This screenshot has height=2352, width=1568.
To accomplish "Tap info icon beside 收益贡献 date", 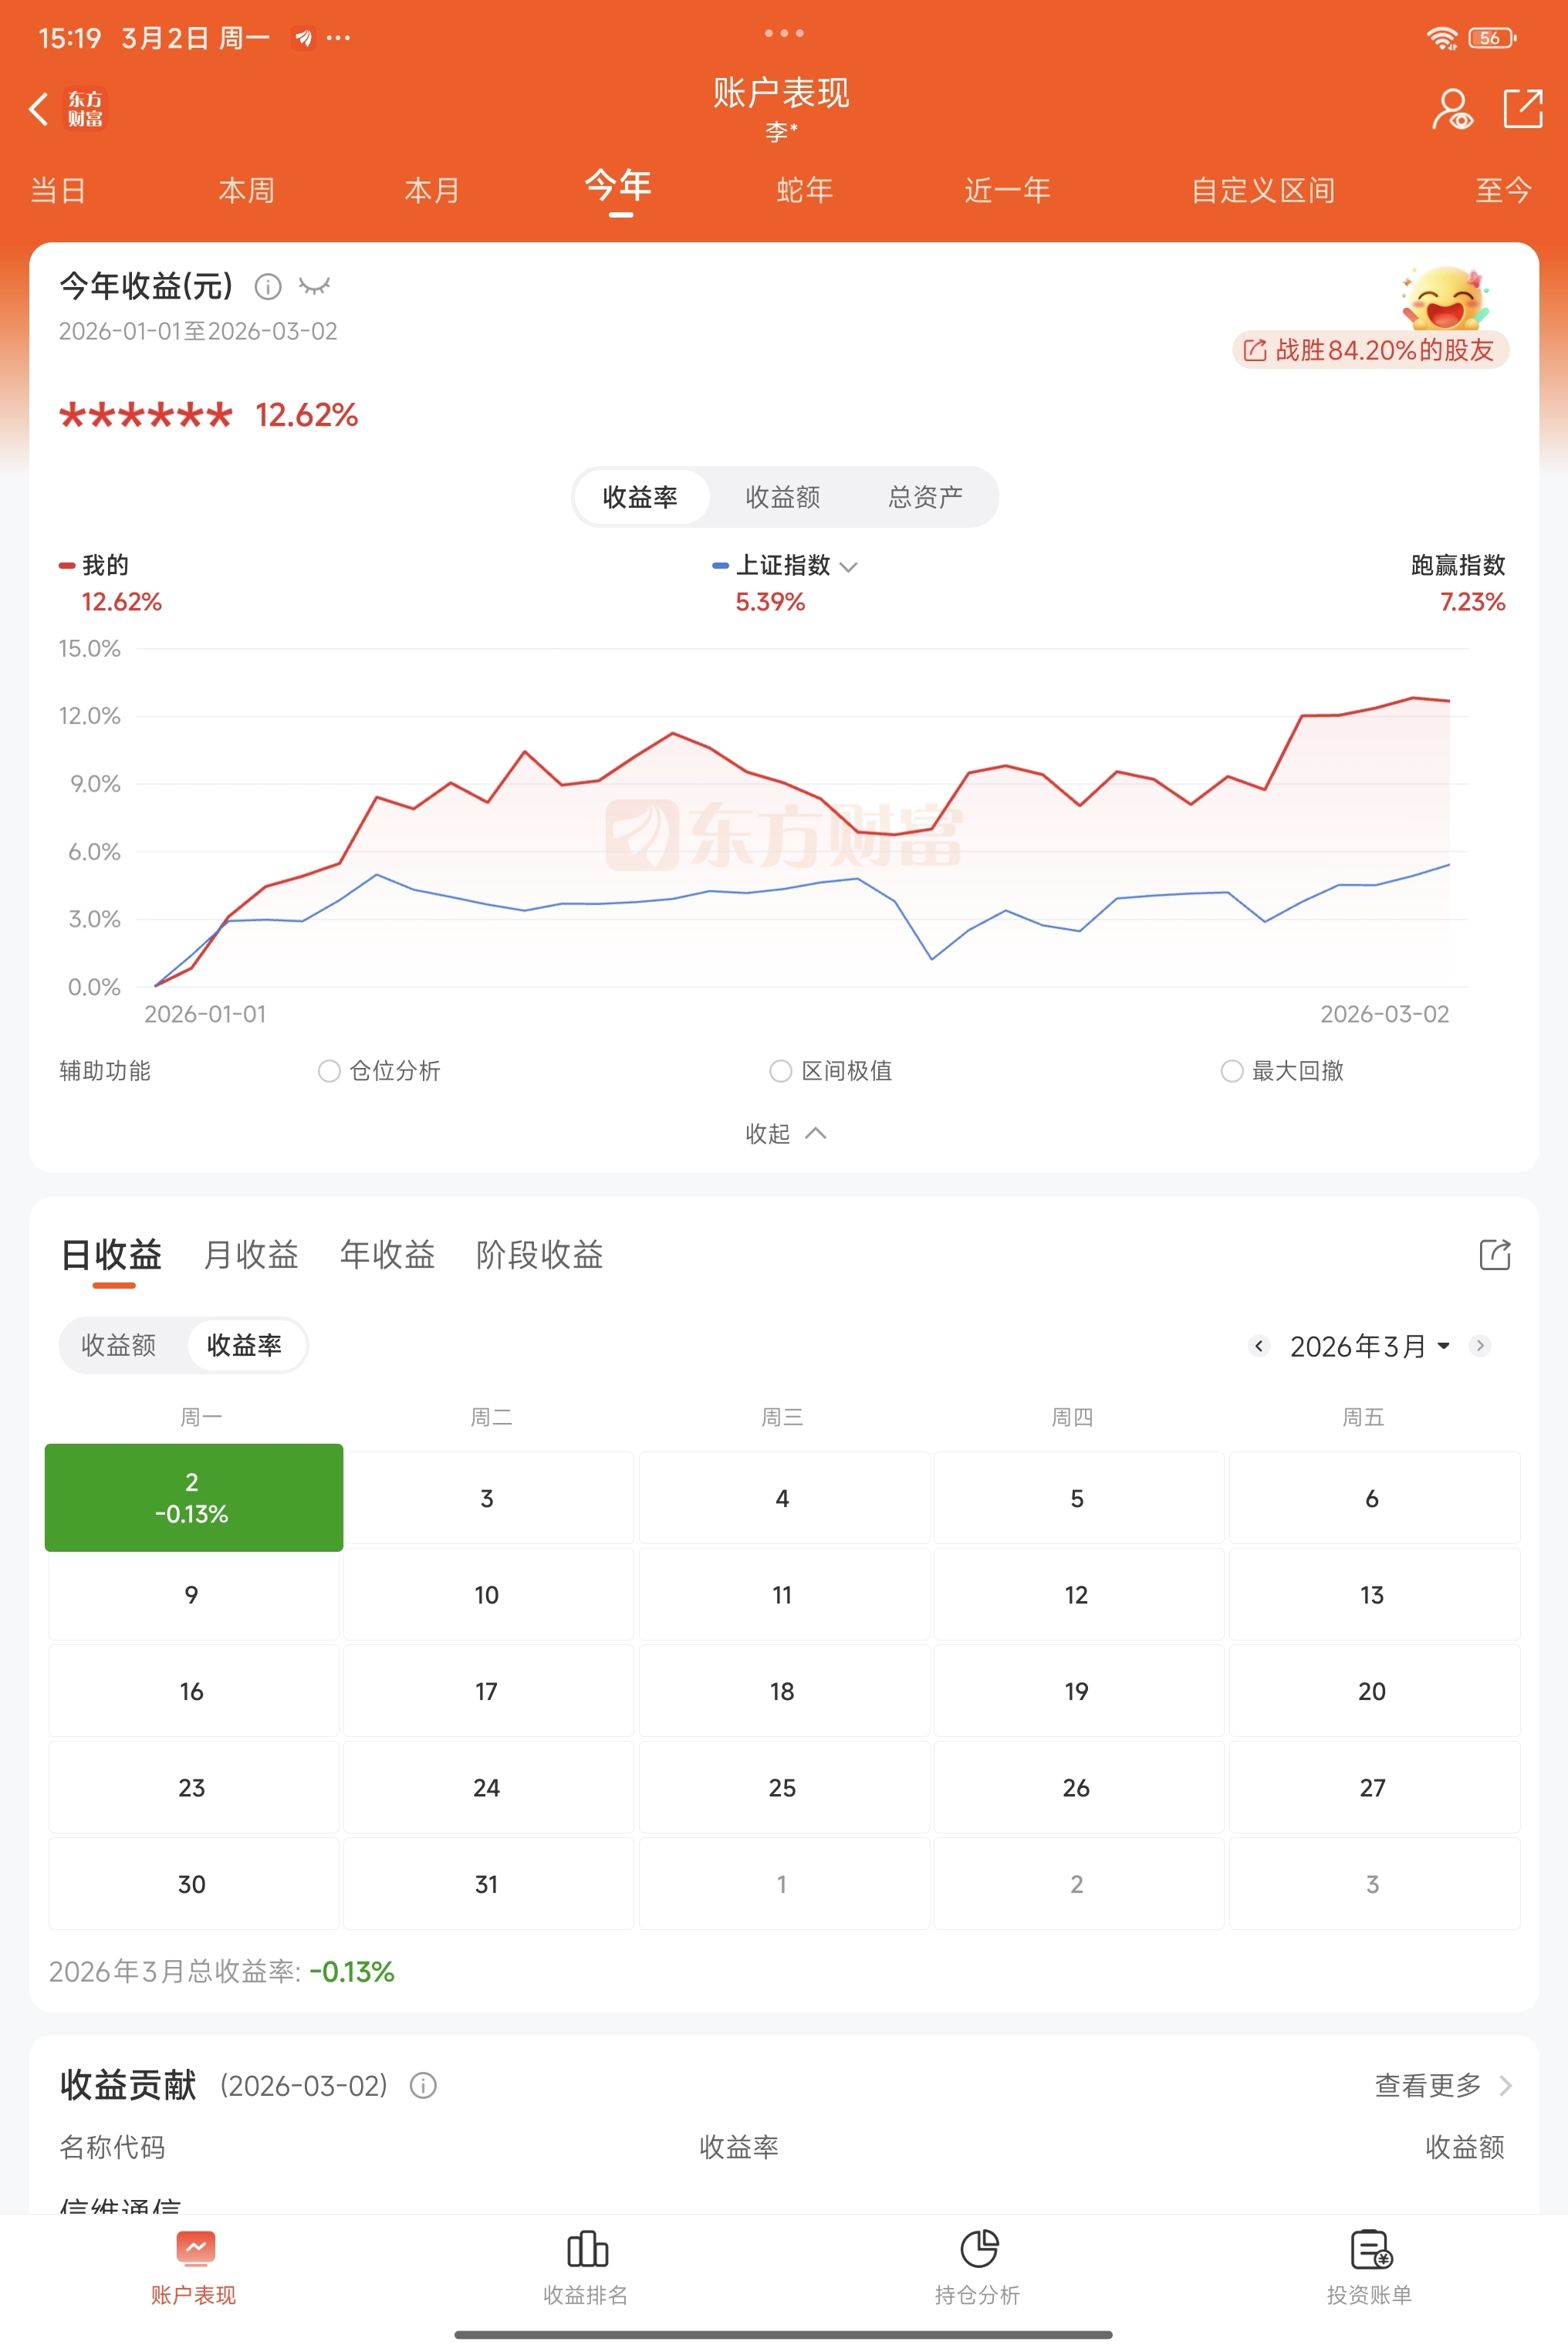I will click(423, 2086).
